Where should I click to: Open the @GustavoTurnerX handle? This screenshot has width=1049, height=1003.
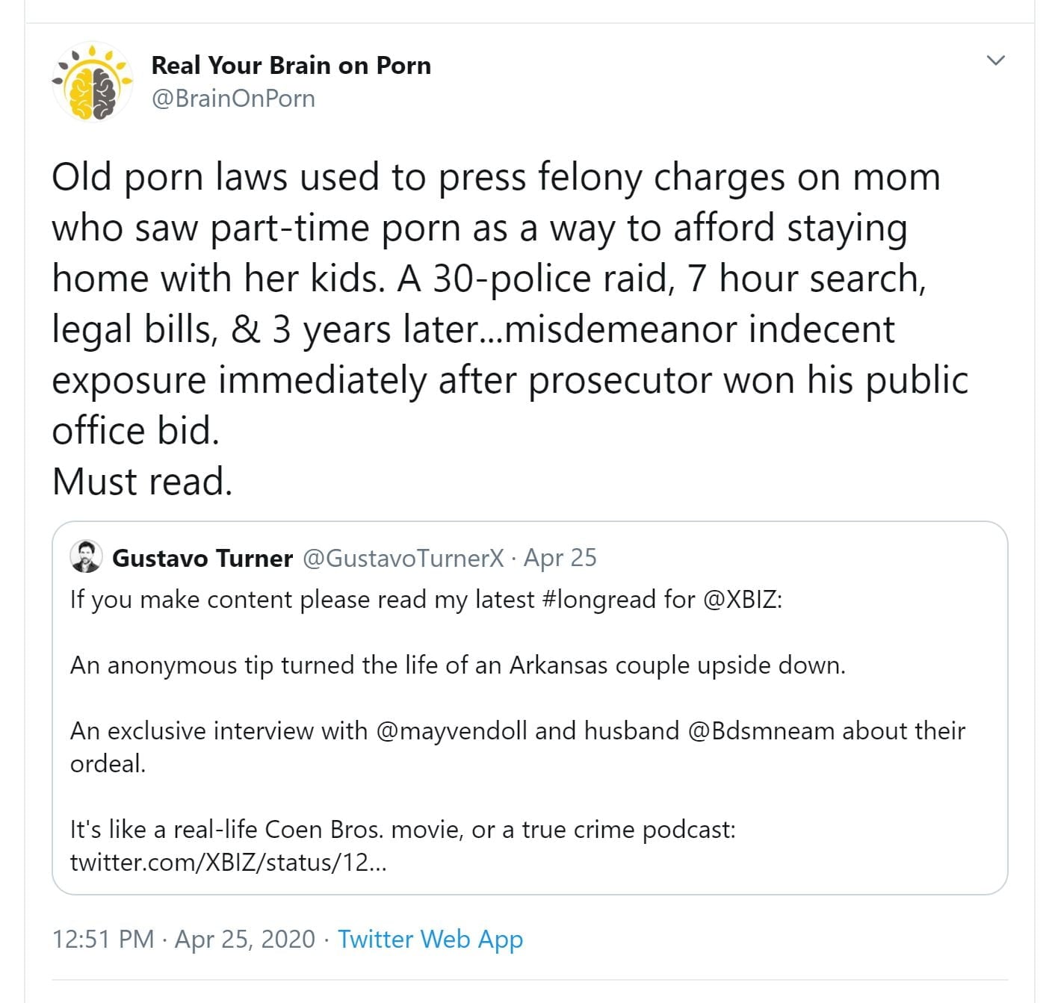tap(403, 558)
